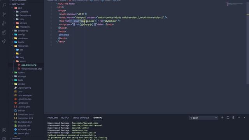Open composer.json file
This screenshot has width=249, height=140.
(x=26, y=114)
